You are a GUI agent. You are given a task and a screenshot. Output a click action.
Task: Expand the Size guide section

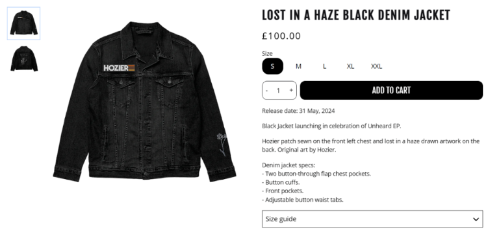(372, 219)
